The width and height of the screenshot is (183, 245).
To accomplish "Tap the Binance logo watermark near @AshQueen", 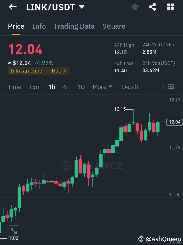I will coord(141,239).
